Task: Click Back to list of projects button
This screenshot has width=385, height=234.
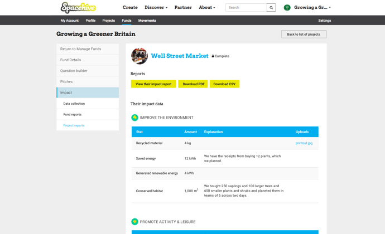Action: [x=304, y=35]
